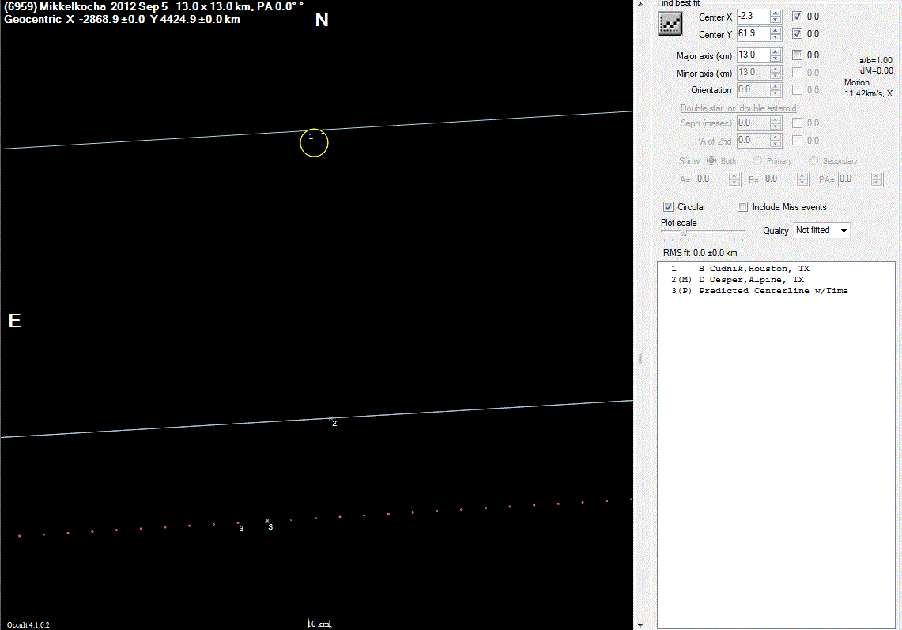Click the Center X value field

pos(753,17)
